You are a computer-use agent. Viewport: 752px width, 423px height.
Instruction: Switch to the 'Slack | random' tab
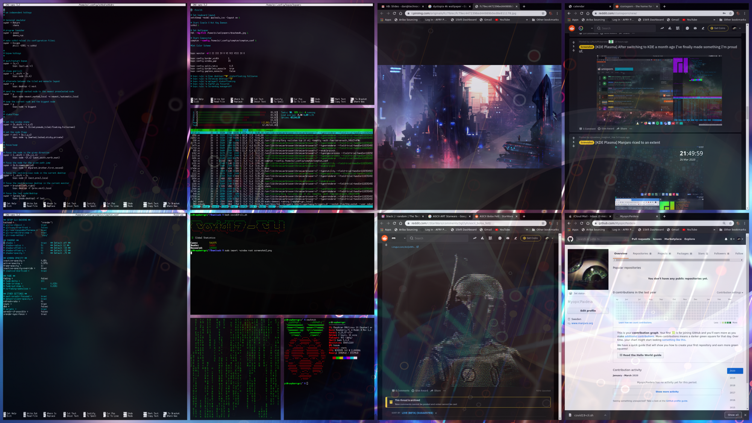pos(402,216)
